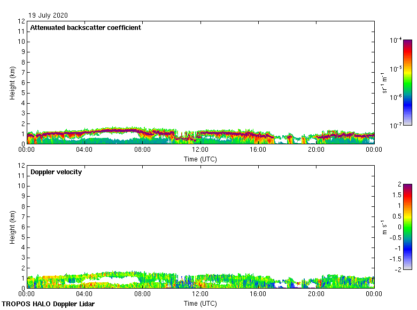Click the 10^-4 label on backscatter colorbar

(x=396, y=41)
